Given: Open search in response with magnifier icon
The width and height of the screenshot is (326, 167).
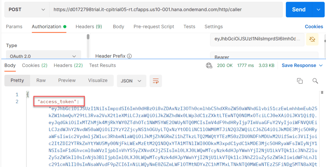Looking at the screenshot, I should 315,81.
